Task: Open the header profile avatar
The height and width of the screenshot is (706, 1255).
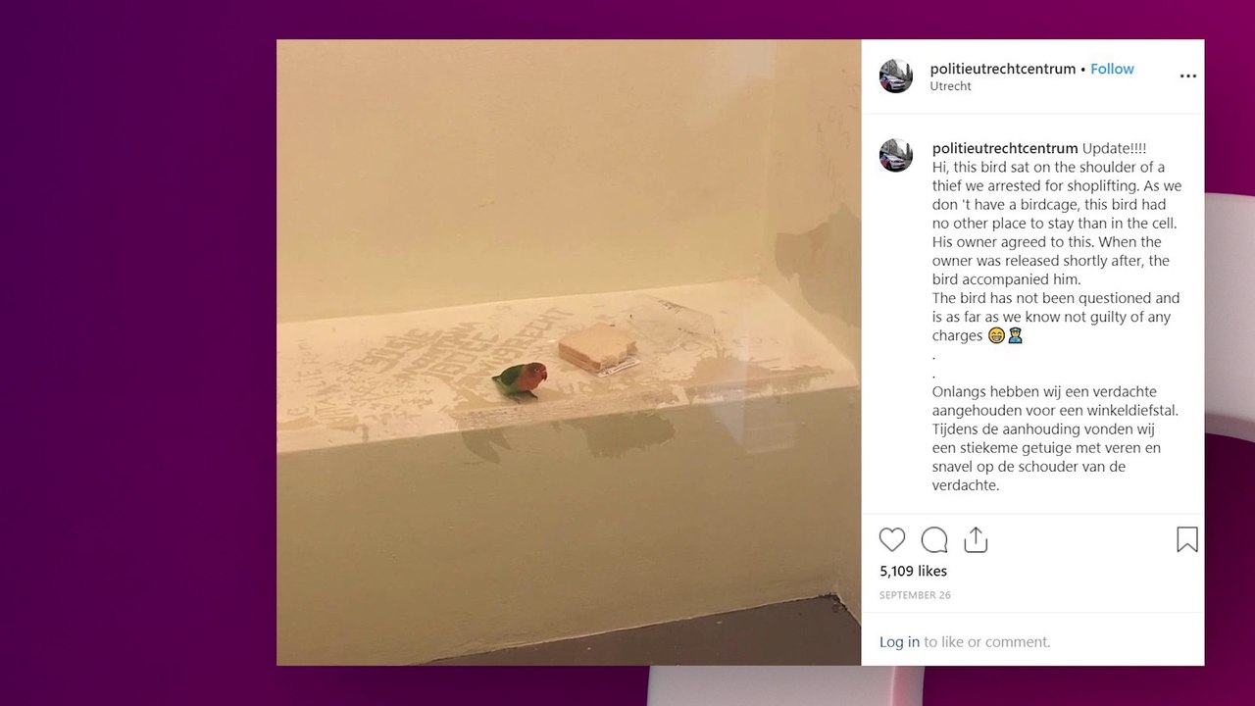Action: [895, 76]
